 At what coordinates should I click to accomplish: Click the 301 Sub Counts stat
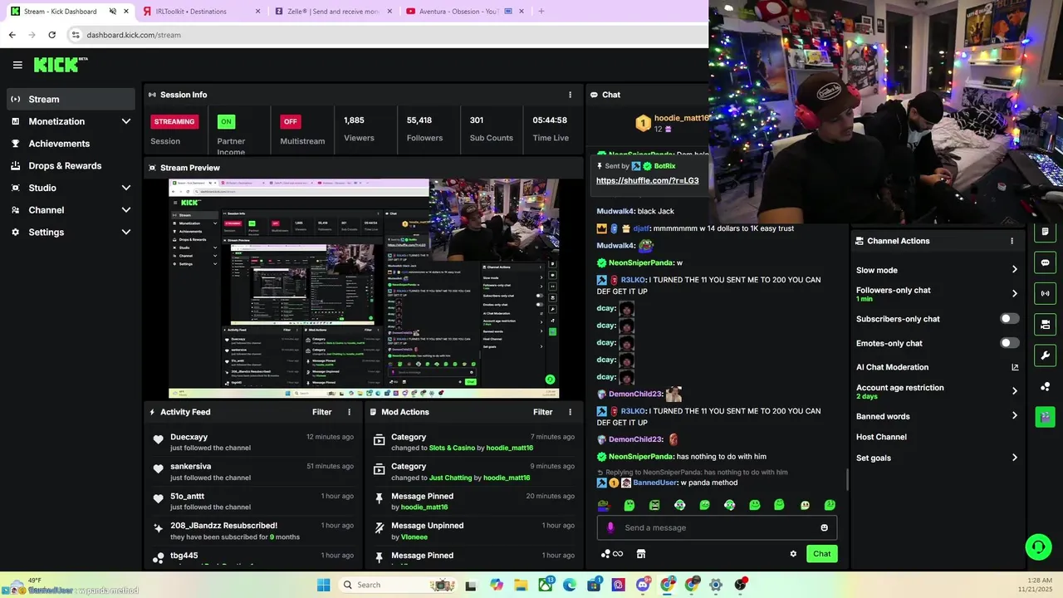pos(491,129)
